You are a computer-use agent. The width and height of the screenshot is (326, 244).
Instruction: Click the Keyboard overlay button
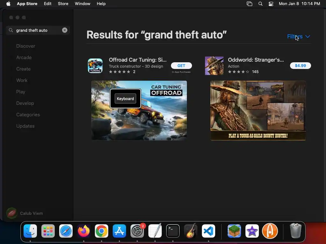click(125, 98)
